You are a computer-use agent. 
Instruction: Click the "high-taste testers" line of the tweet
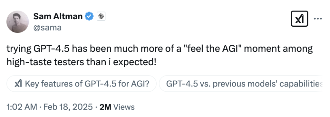tap(81, 62)
